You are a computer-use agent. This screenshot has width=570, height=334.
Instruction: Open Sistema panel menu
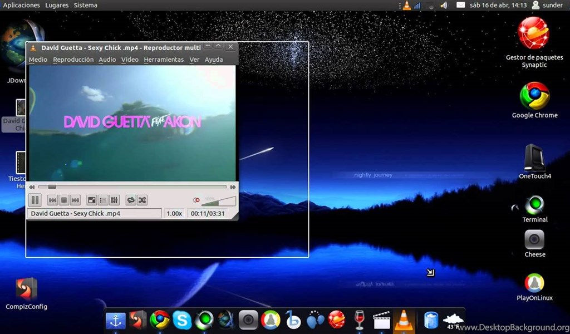(85, 5)
